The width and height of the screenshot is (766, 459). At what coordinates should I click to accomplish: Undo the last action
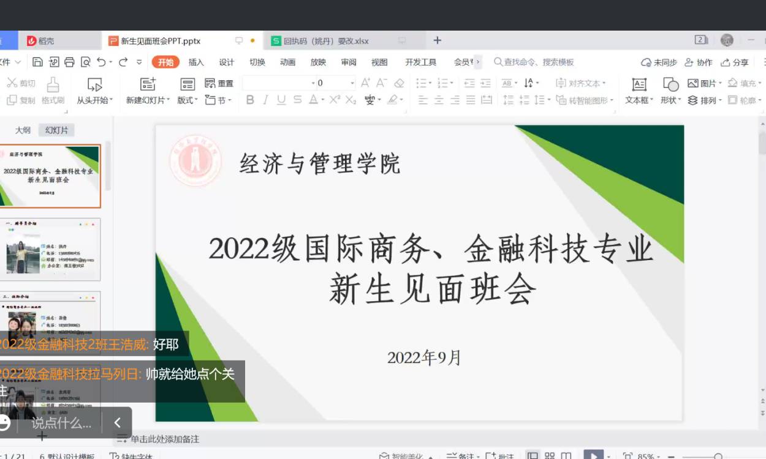click(101, 62)
